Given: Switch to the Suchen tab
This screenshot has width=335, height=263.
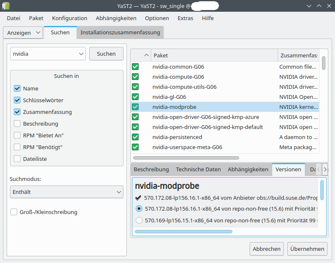Looking at the screenshot, I should (x=60, y=33).
